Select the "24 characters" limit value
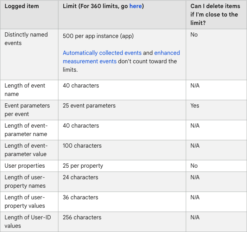 click(x=81, y=177)
